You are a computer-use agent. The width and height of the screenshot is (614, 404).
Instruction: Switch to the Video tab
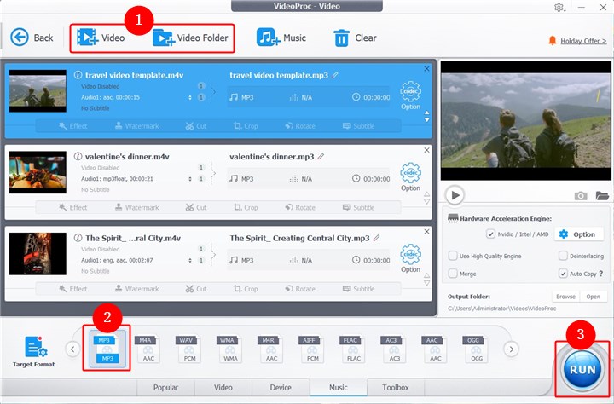click(223, 387)
